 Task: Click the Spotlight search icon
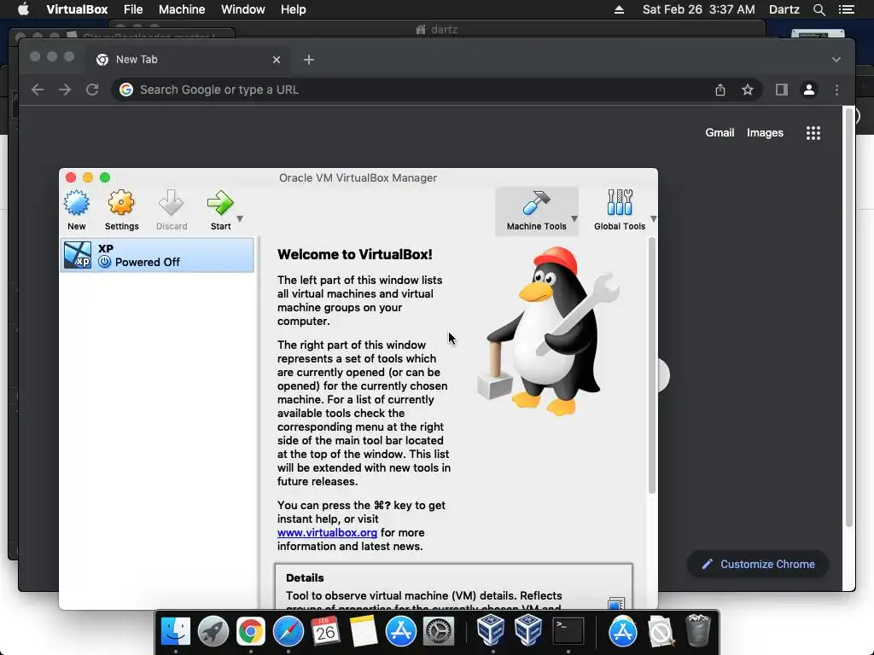(819, 9)
